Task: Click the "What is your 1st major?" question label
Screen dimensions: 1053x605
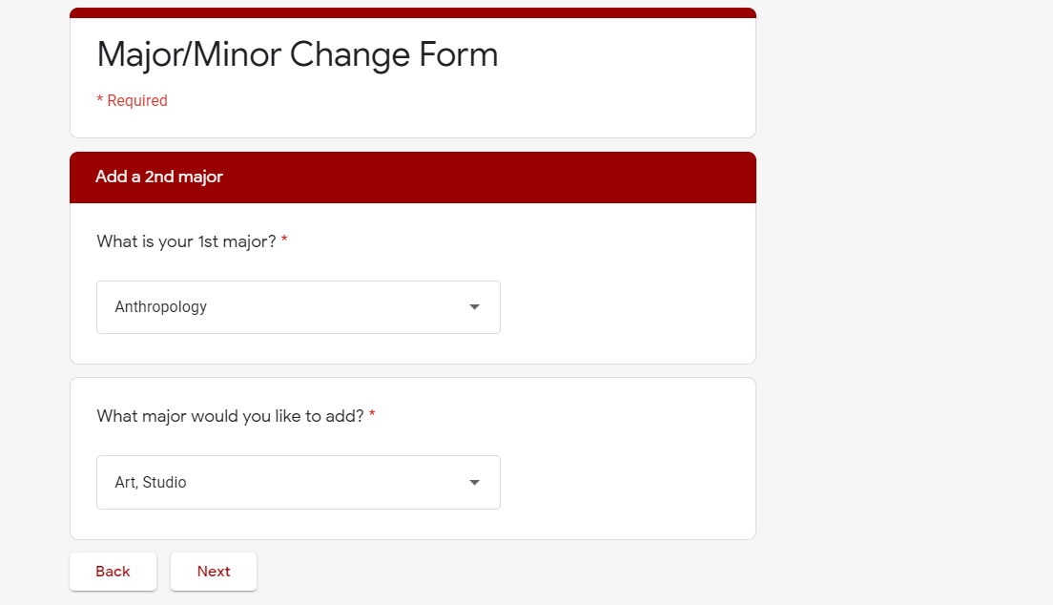Action: (186, 242)
